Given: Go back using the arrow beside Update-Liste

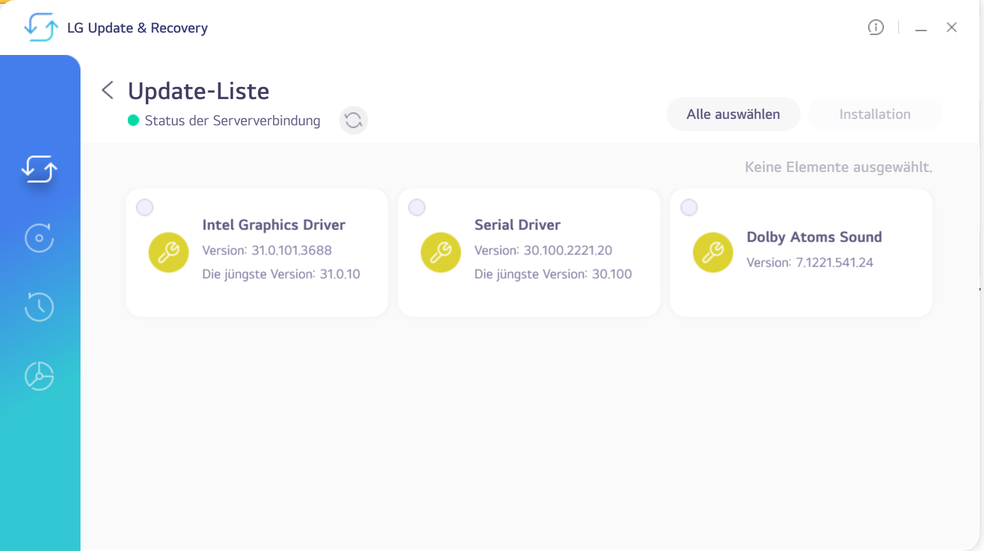Looking at the screenshot, I should [107, 90].
